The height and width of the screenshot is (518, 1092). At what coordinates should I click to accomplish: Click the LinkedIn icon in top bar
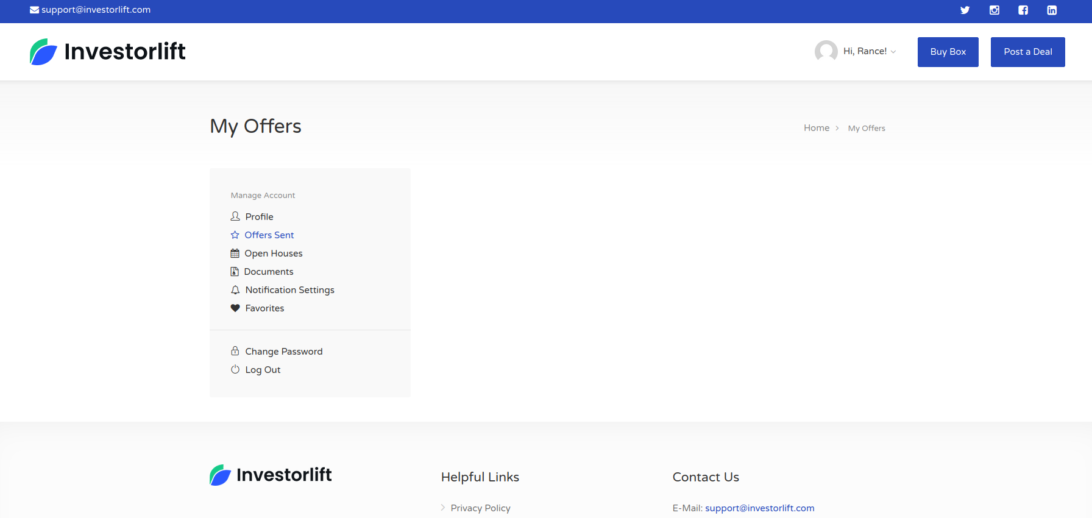1052,10
